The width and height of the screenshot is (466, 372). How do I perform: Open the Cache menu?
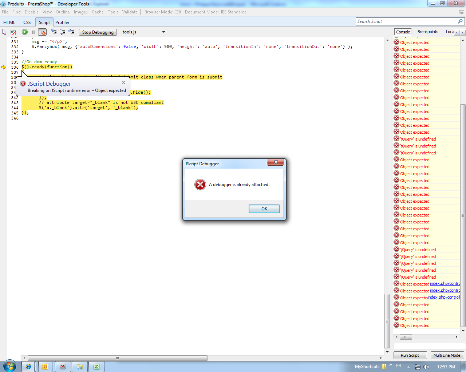click(x=98, y=12)
